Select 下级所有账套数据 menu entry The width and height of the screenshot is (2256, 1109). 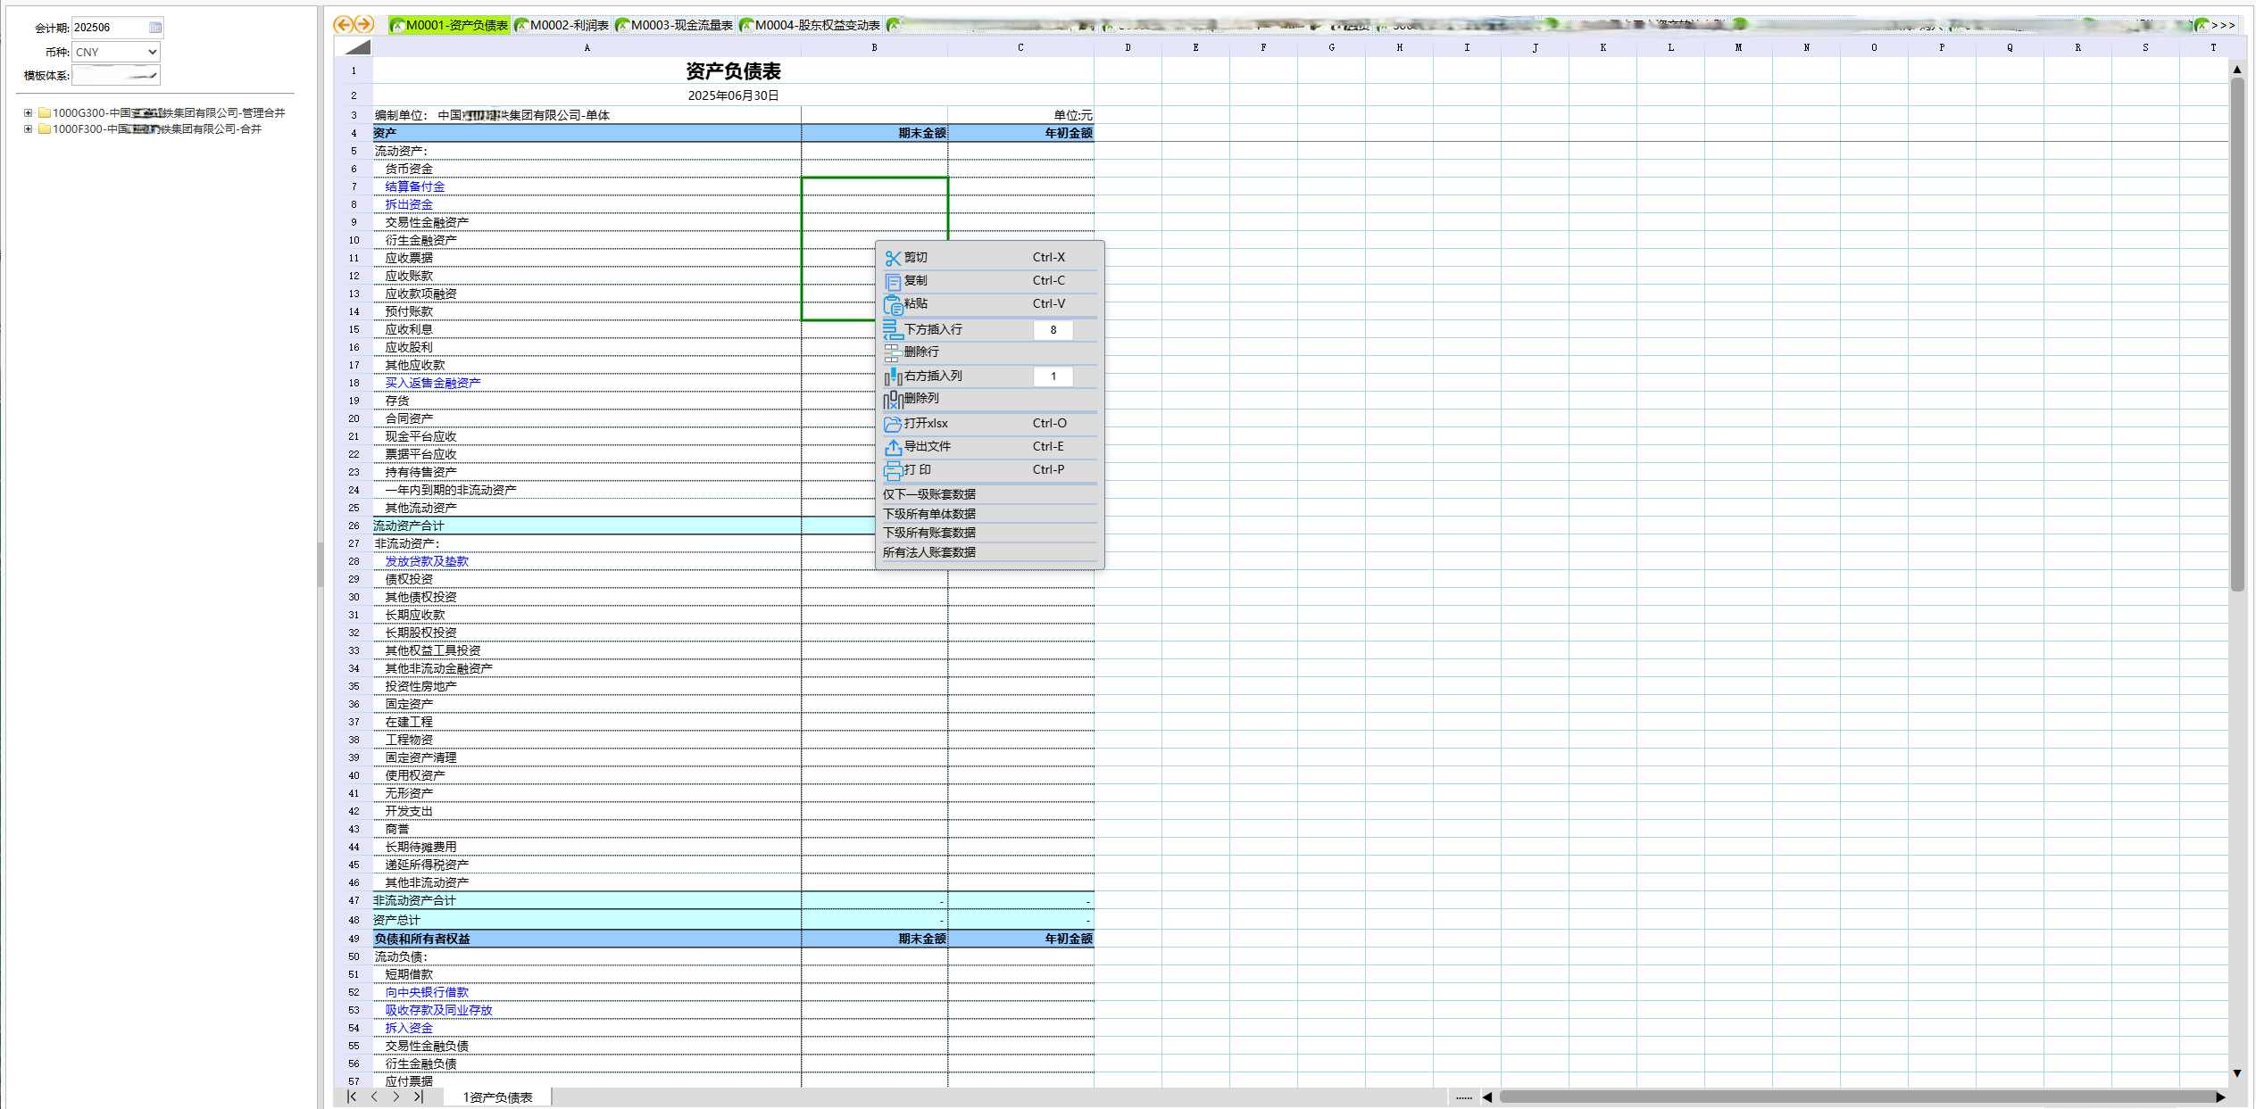tap(929, 533)
